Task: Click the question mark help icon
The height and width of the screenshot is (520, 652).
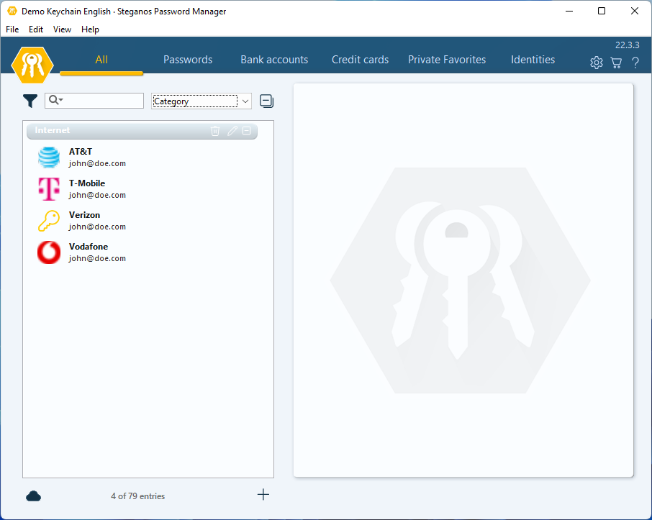Action: point(635,63)
